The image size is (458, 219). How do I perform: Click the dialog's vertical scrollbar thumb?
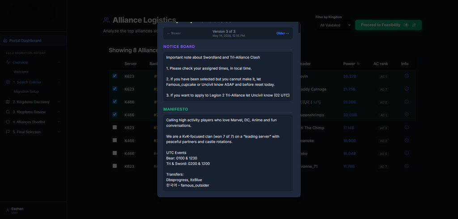tap(299, 27)
